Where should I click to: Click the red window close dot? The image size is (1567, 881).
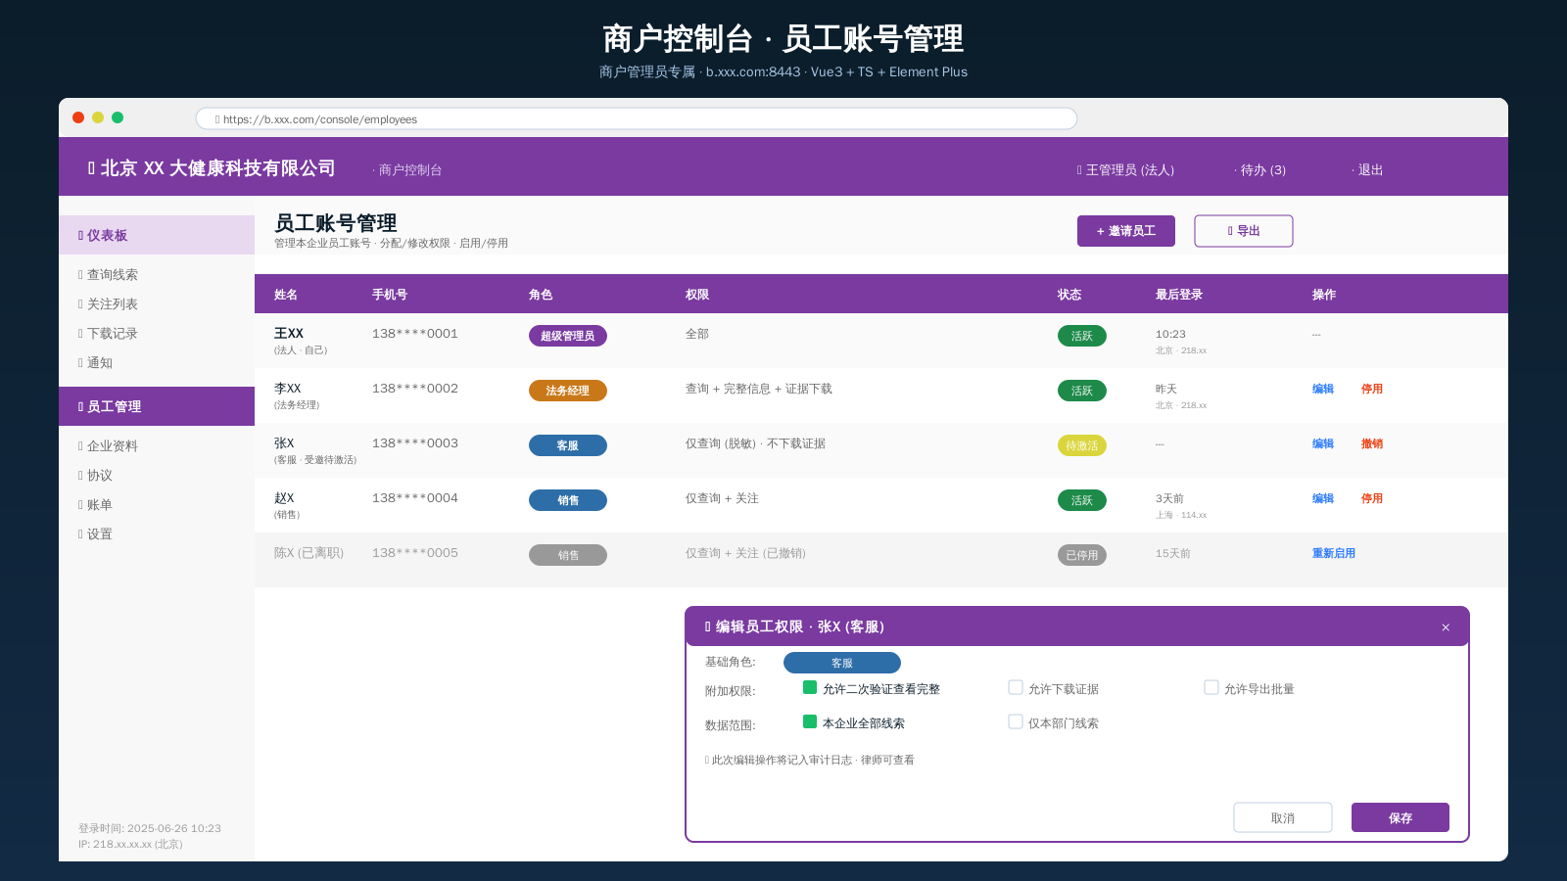click(78, 117)
